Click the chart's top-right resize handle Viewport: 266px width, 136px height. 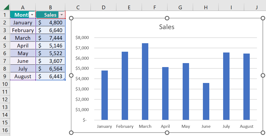[x=263, y=18]
